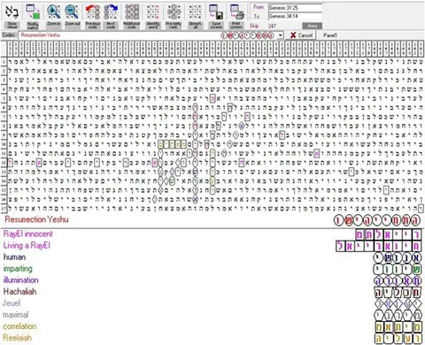Click the hexagon letters beside maximal
Viewport: 425px width, 345px height.
click(398, 315)
